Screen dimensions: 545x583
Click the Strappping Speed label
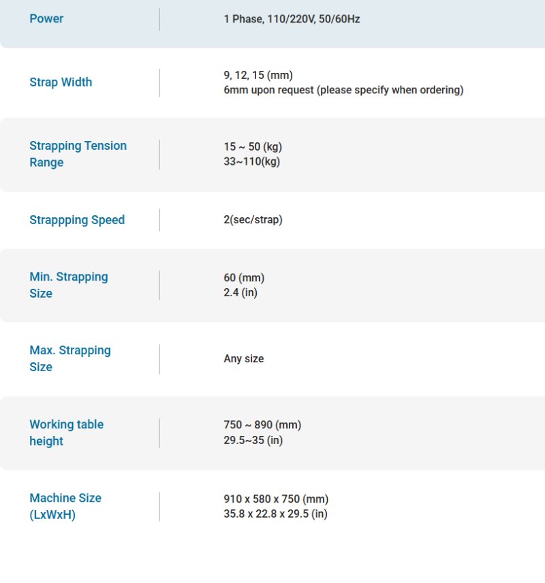tap(77, 220)
